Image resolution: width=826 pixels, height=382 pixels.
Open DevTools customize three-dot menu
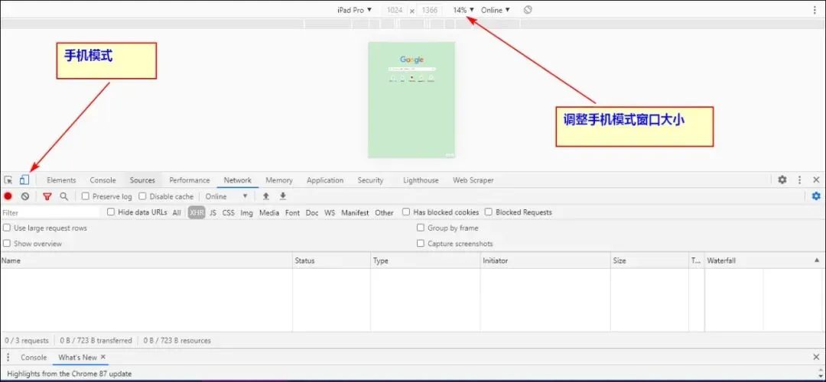pyautogui.click(x=800, y=180)
